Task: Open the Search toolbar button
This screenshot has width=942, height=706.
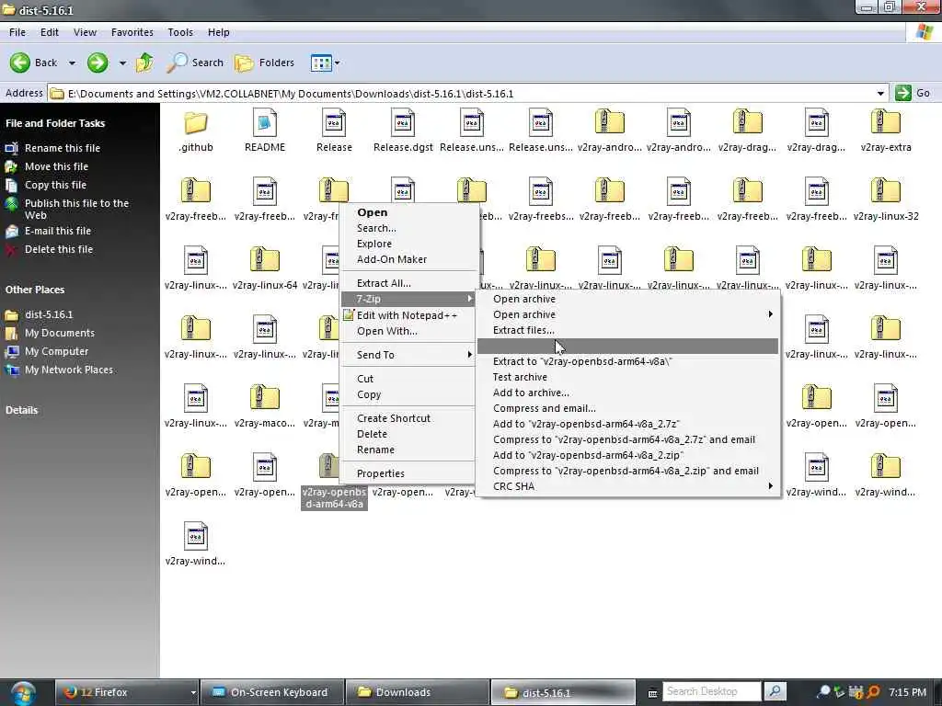Action: (195, 63)
